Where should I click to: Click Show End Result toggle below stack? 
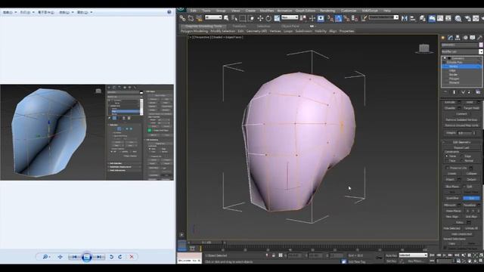click(454, 92)
